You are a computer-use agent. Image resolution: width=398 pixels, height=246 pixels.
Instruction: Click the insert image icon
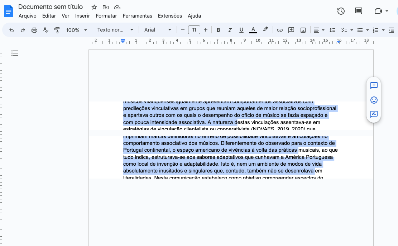click(303, 30)
